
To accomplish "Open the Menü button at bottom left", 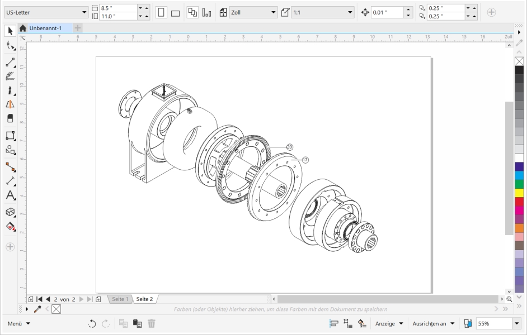I will point(18,323).
